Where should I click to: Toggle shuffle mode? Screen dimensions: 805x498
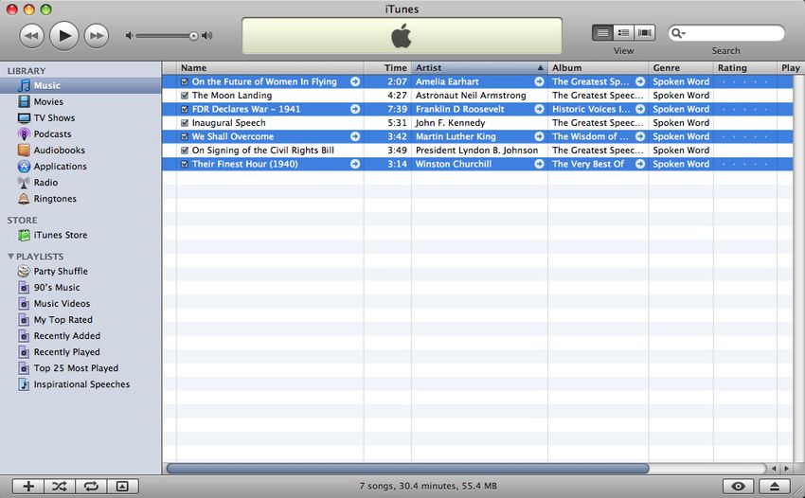[60, 487]
